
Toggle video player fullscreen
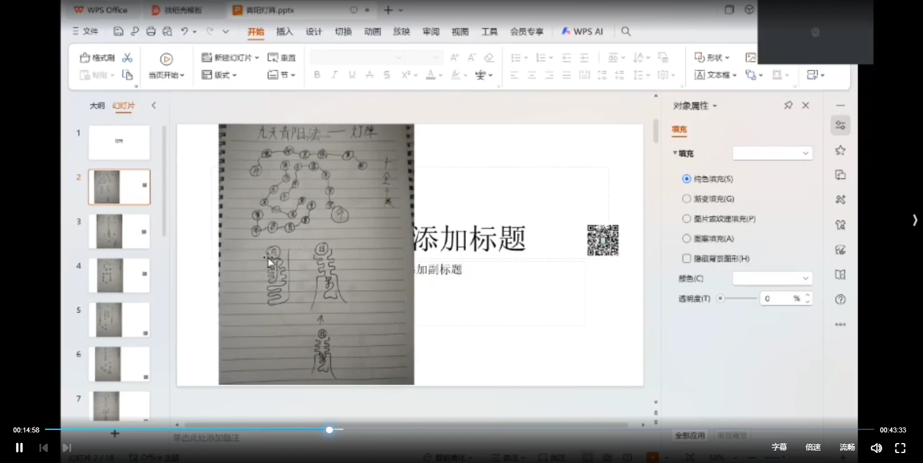(x=900, y=447)
